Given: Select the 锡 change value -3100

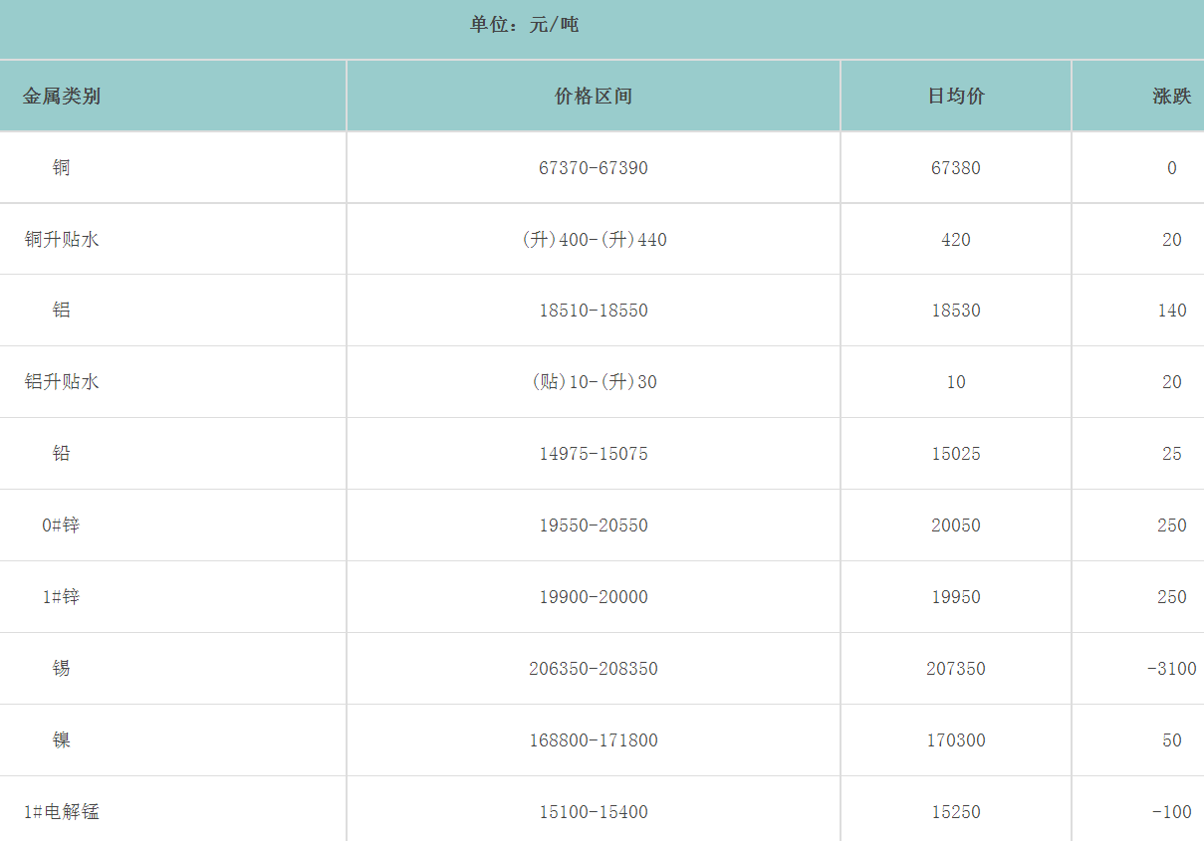Looking at the screenshot, I should (x=1171, y=669).
